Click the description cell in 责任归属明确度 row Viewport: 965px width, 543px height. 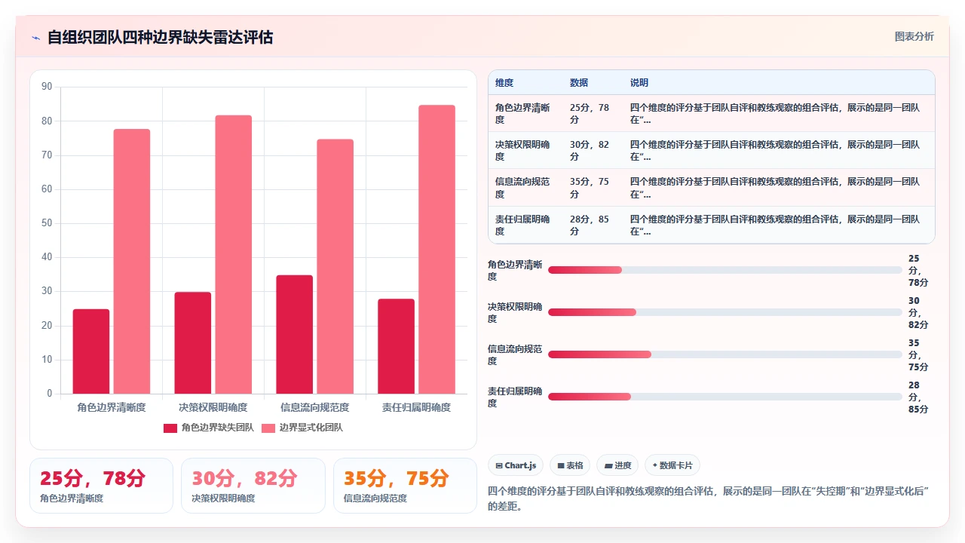coord(779,225)
